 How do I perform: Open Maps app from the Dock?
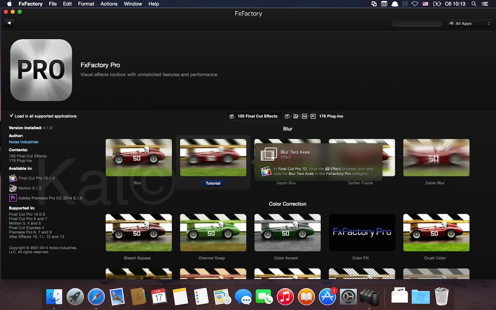click(x=222, y=297)
